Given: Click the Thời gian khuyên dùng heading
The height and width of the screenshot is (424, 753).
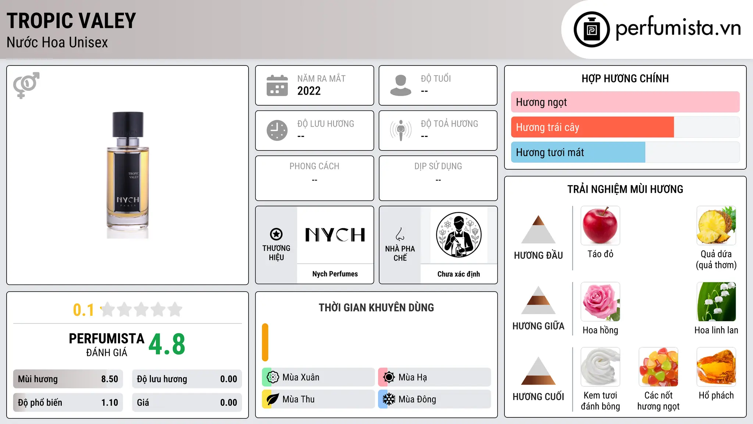Looking at the screenshot, I should coord(376,308).
